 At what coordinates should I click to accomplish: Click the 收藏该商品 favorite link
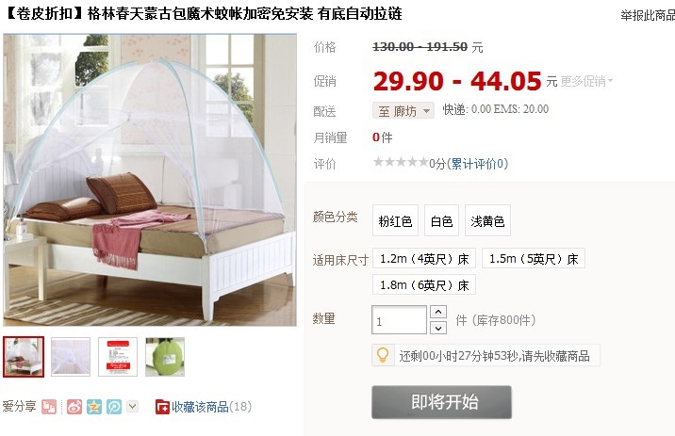click(200, 407)
